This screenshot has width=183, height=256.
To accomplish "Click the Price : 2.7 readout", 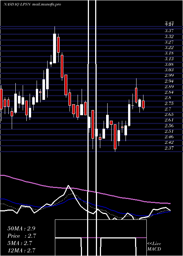I will [22, 236].
